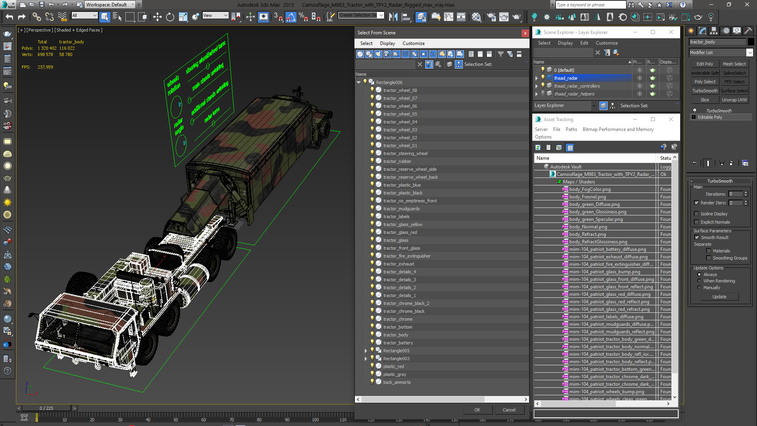Open the Material Editor icon
Image resolution: width=757 pixels, height=426 pixels.
(x=476, y=17)
